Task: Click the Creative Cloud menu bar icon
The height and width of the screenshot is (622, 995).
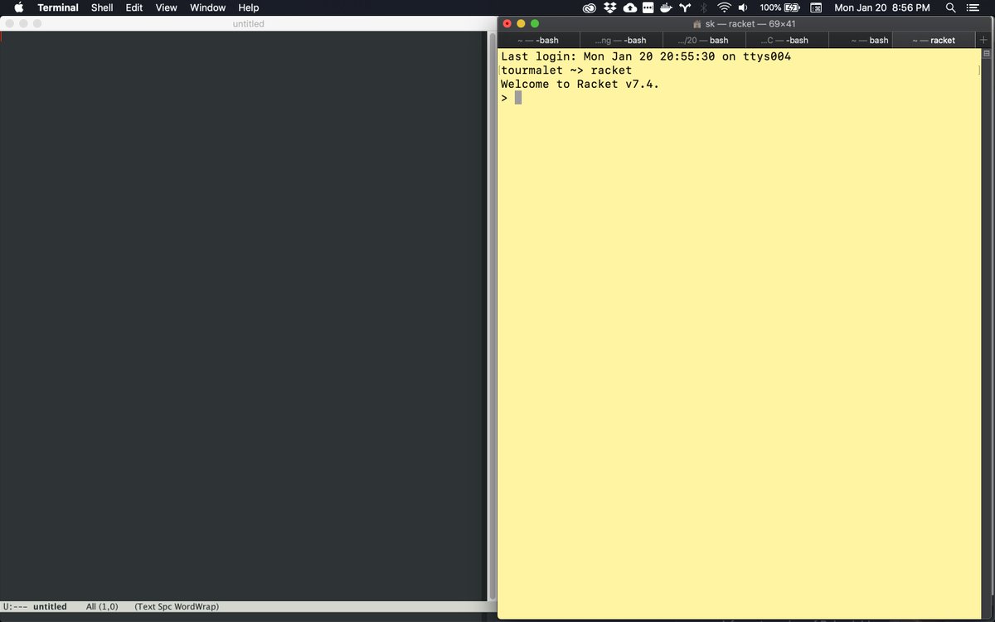Action: click(x=590, y=7)
